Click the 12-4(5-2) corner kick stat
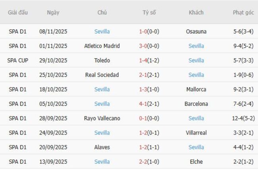258x170 pixels. [243, 118]
